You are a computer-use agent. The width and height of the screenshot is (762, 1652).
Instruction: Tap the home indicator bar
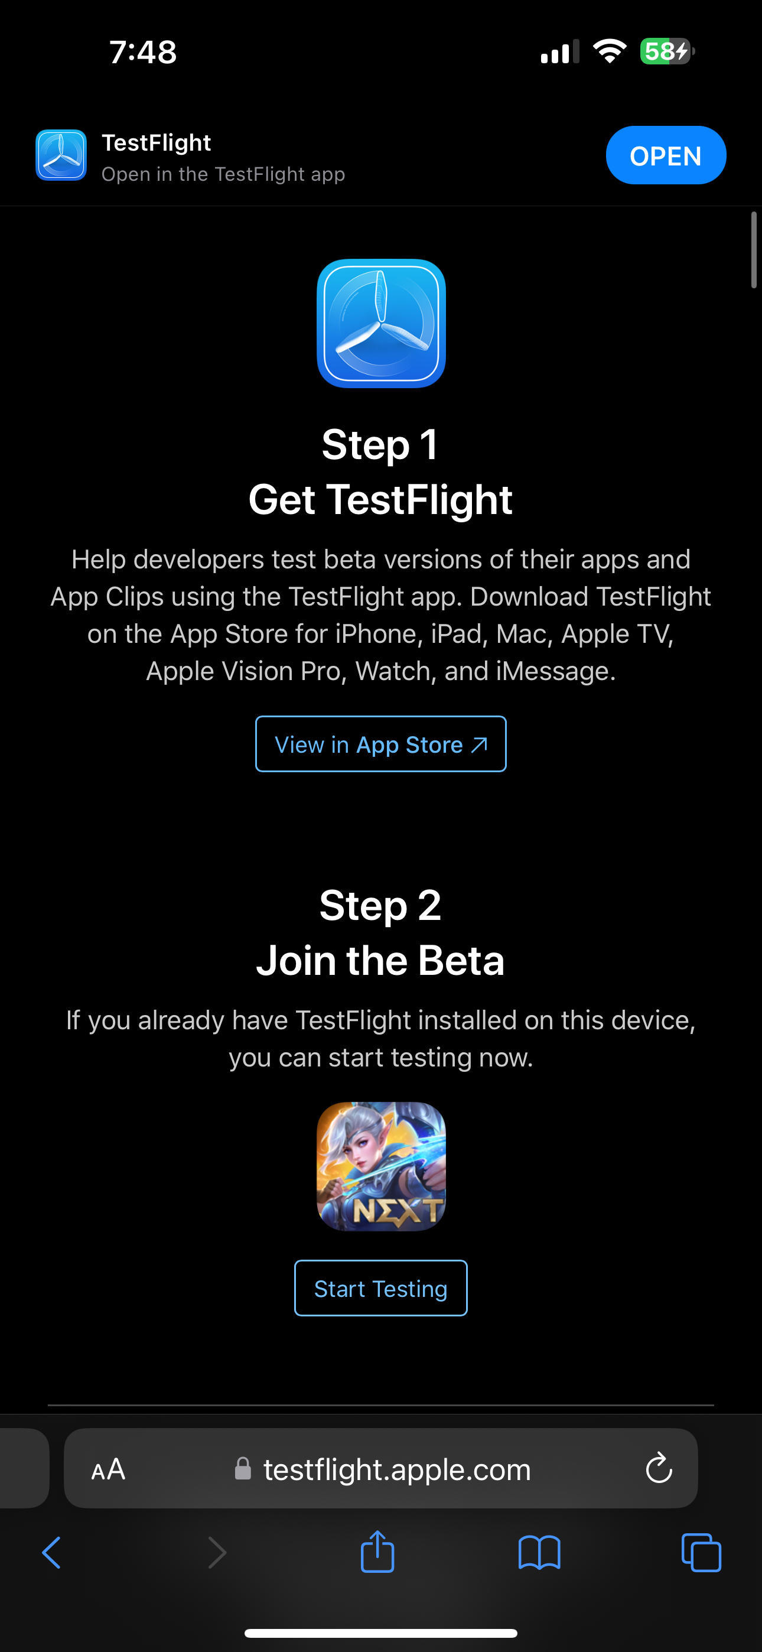[380, 1633]
